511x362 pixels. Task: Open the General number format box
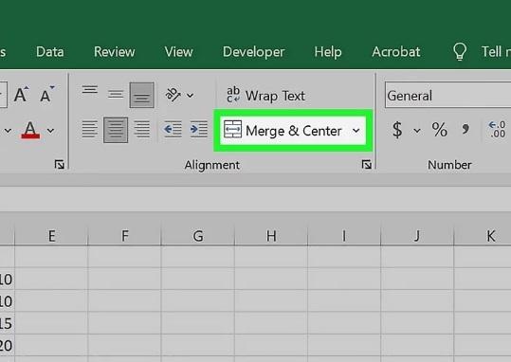tap(447, 95)
